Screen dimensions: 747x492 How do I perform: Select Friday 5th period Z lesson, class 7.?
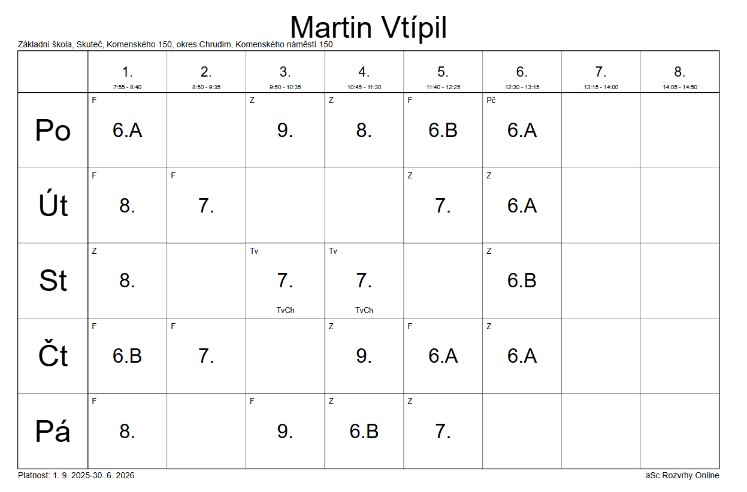click(443, 432)
